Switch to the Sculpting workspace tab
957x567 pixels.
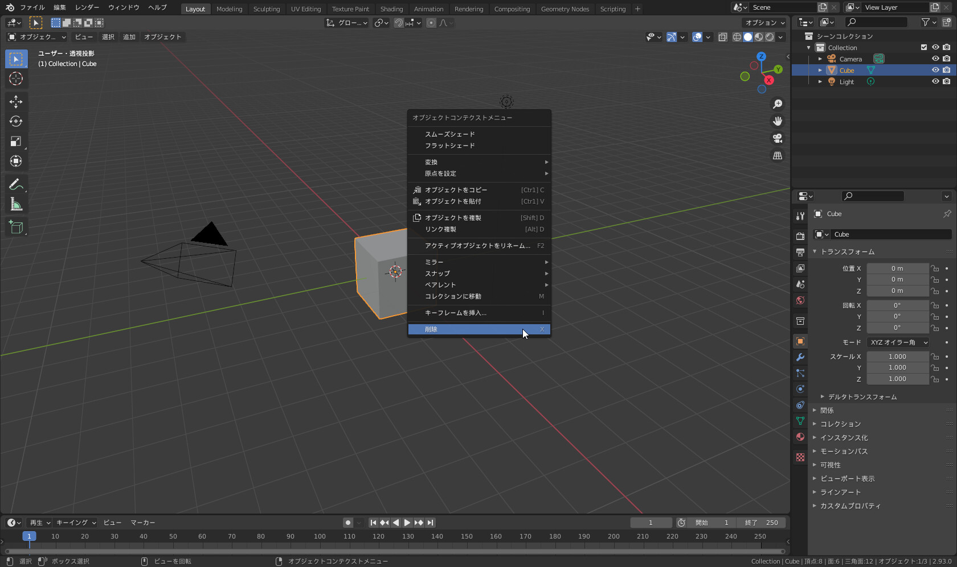[x=267, y=9]
